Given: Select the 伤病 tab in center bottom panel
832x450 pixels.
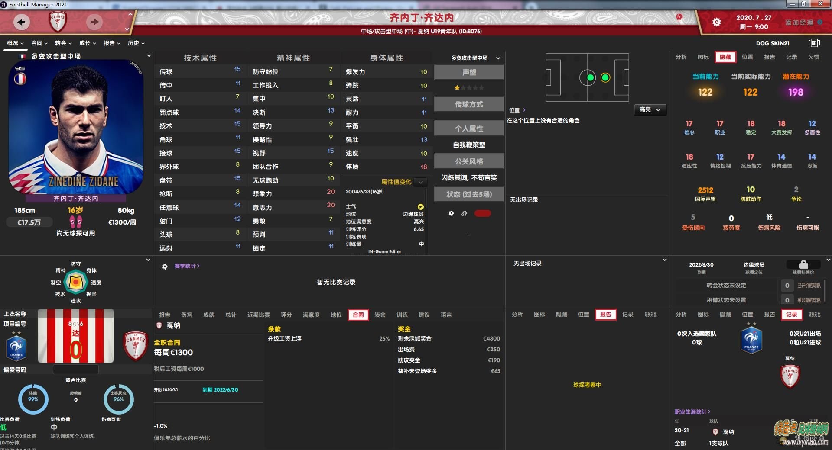Looking at the screenshot, I should tap(187, 315).
